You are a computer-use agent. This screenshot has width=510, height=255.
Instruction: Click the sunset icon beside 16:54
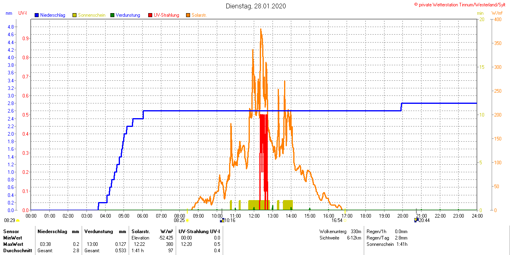[345, 220]
